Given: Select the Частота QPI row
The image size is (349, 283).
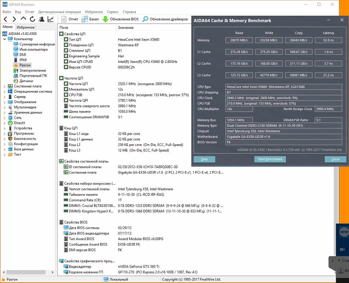Looking at the screenshot, I should [x=125, y=100].
